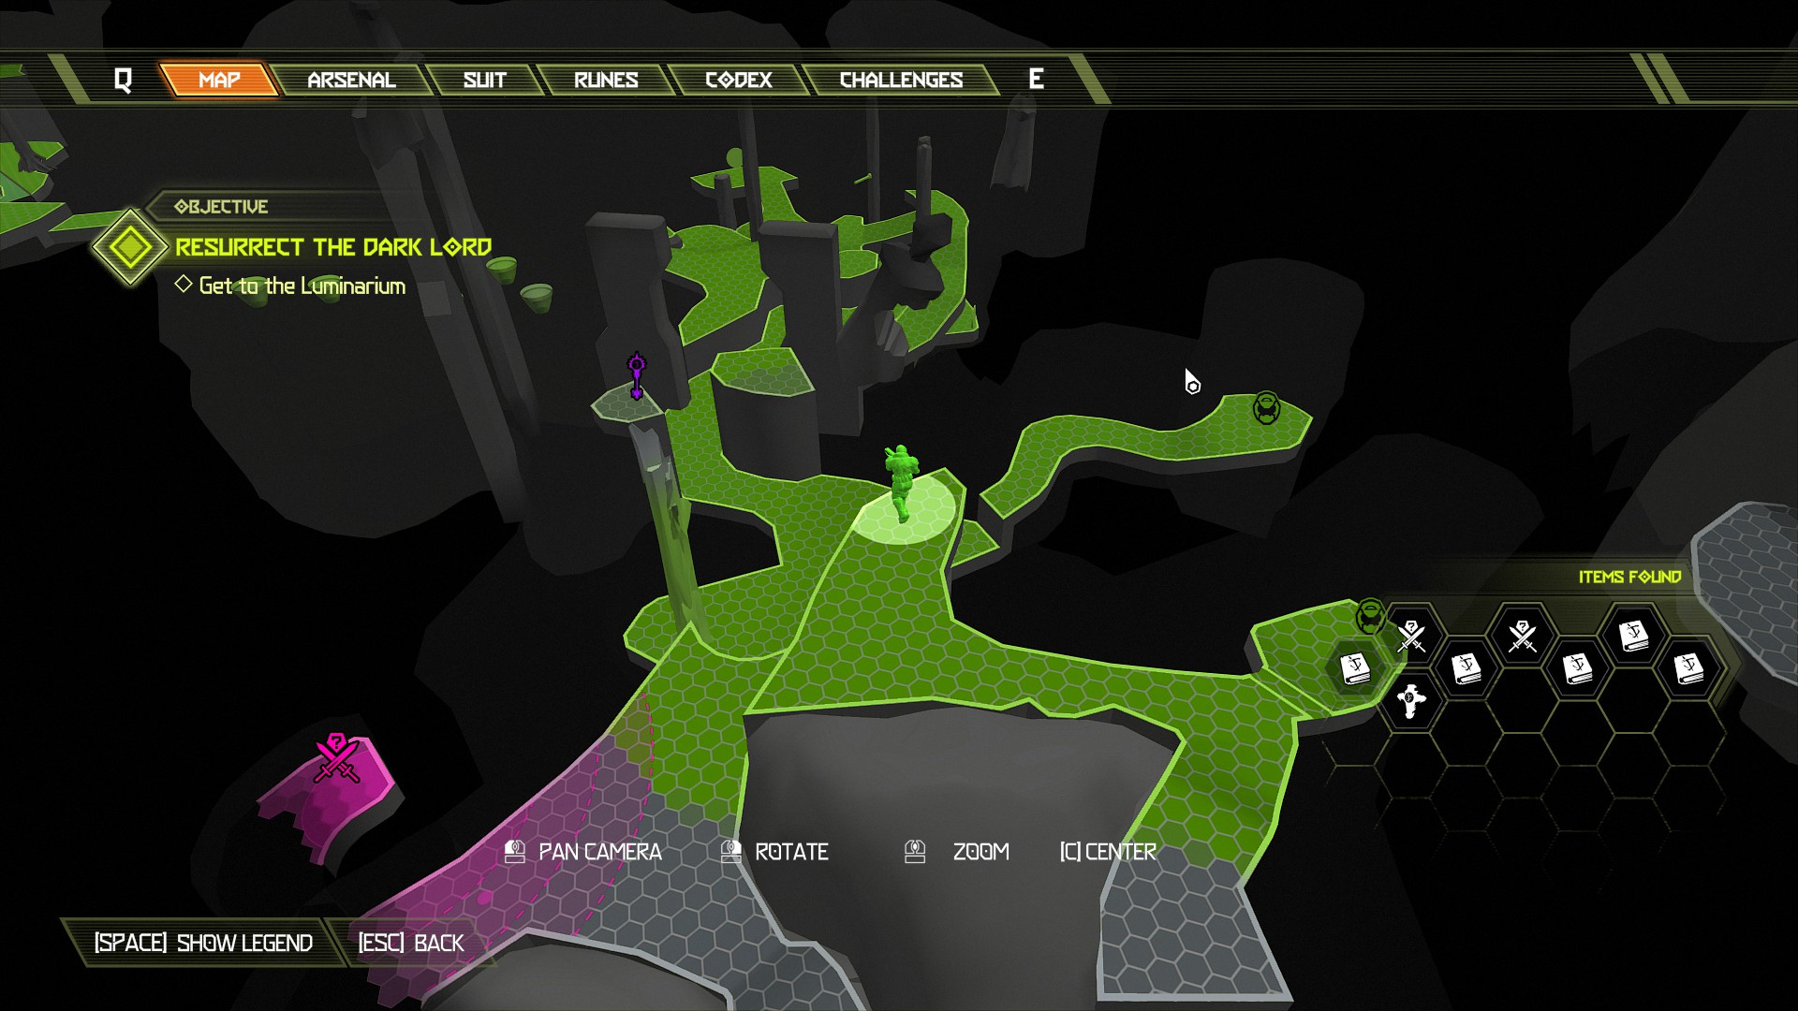1798x1011 pixels.
Task: Click the C Center camera control
Action: (x=1108, y=852)
